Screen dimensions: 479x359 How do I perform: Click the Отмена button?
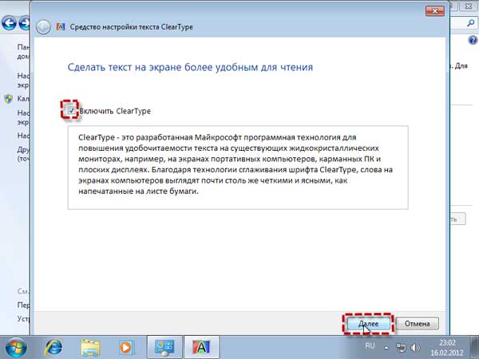click(x=418, y=324)
